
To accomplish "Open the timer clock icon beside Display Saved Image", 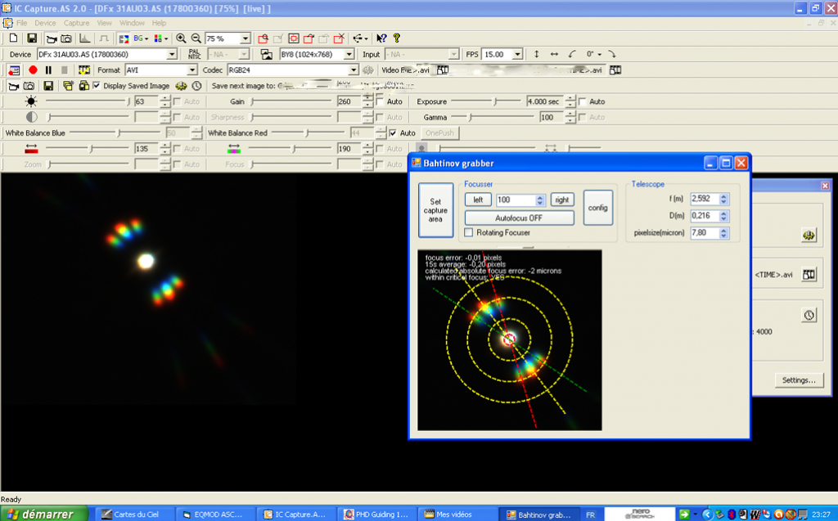I will (196, 86).
